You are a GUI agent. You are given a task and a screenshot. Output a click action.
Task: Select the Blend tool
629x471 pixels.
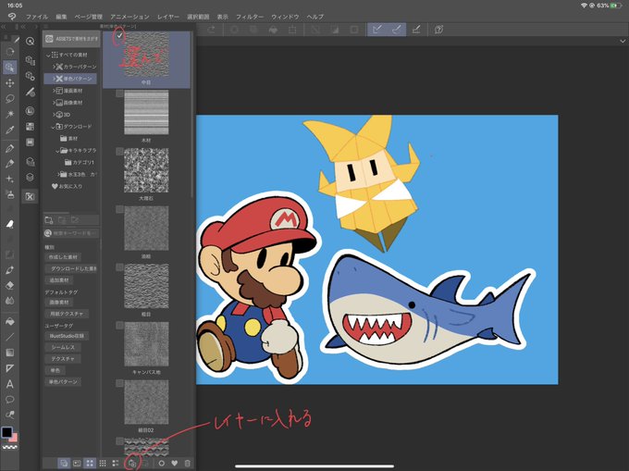[x=10, y=301]
